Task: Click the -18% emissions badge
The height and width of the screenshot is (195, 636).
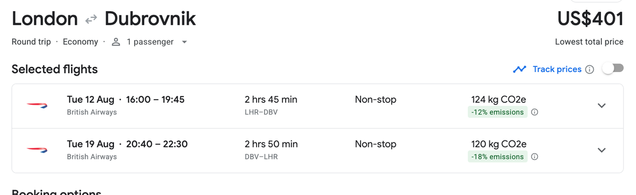Action: coord(498,157)
